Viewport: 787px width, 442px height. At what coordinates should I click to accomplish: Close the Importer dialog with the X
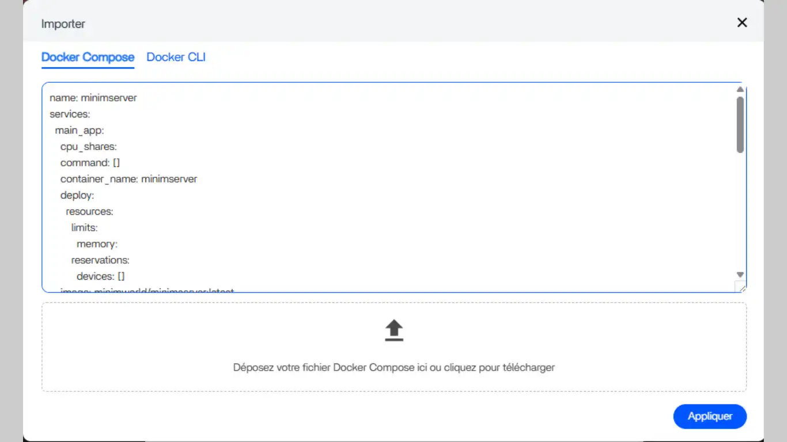click(742, 22)
